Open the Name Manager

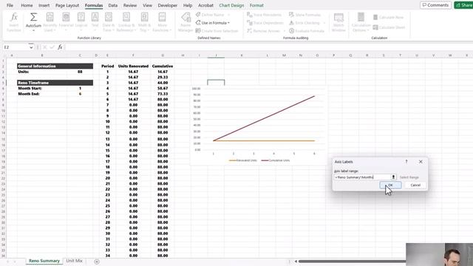point(186,22)
